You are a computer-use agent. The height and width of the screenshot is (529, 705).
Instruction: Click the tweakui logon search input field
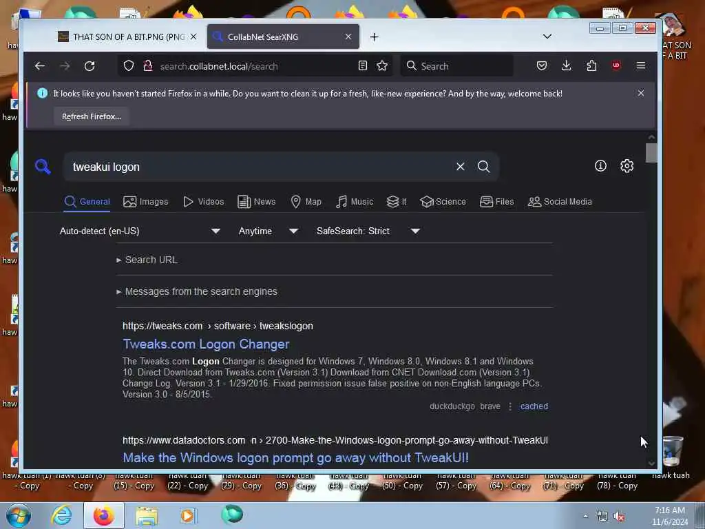(x=261, y=167)
